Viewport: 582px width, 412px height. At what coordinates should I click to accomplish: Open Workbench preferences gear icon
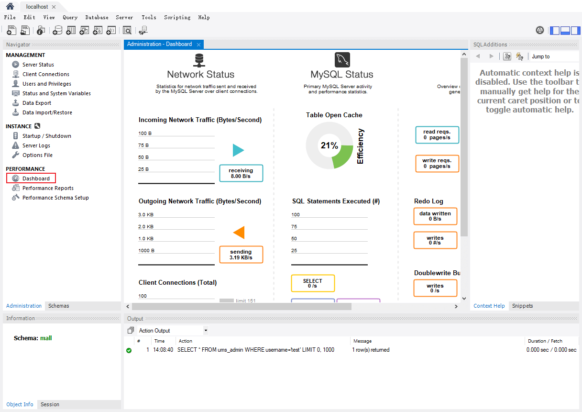click(x=540, y=30)
